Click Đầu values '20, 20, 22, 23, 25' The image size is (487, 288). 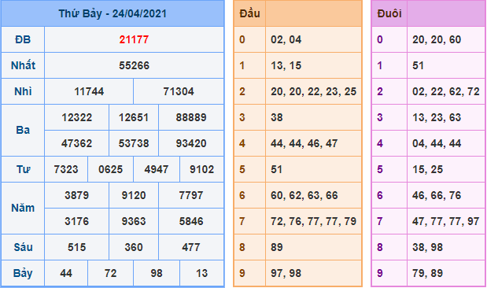313,91
